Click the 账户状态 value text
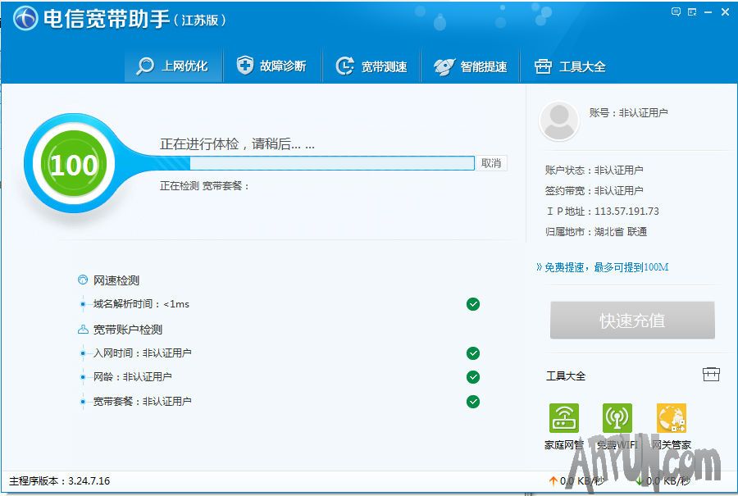 (618, 170)
